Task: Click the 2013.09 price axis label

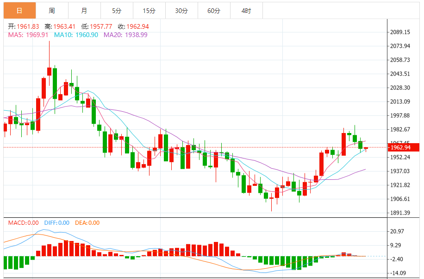Action: coord(400,101)
